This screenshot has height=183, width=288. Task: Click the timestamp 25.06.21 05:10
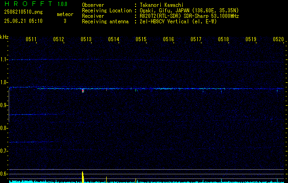23,21
